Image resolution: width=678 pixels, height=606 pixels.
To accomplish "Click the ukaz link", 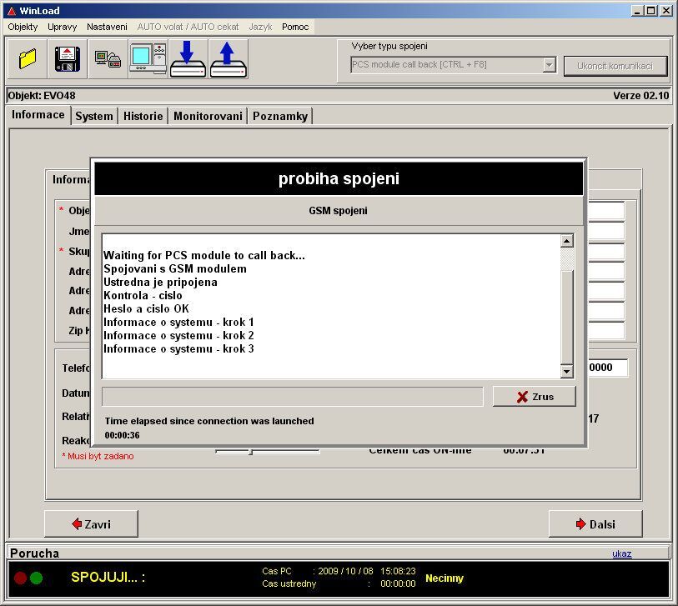I will pos(621,553).
